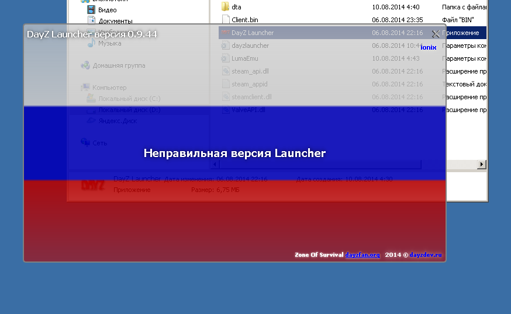Click the Размер: 6,75 МБ detail
The height and width of the screenshot is (314, 511).
click(x=215, y=190)
